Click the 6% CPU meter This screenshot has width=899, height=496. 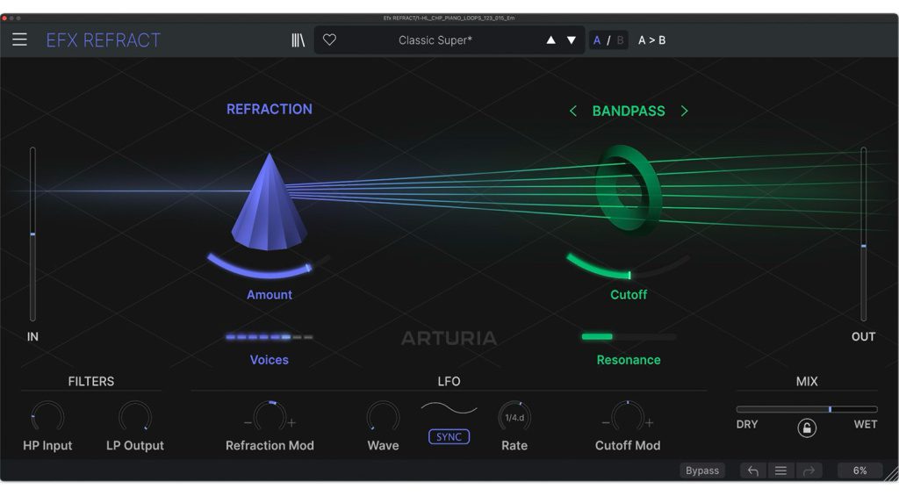pos(859,471)
